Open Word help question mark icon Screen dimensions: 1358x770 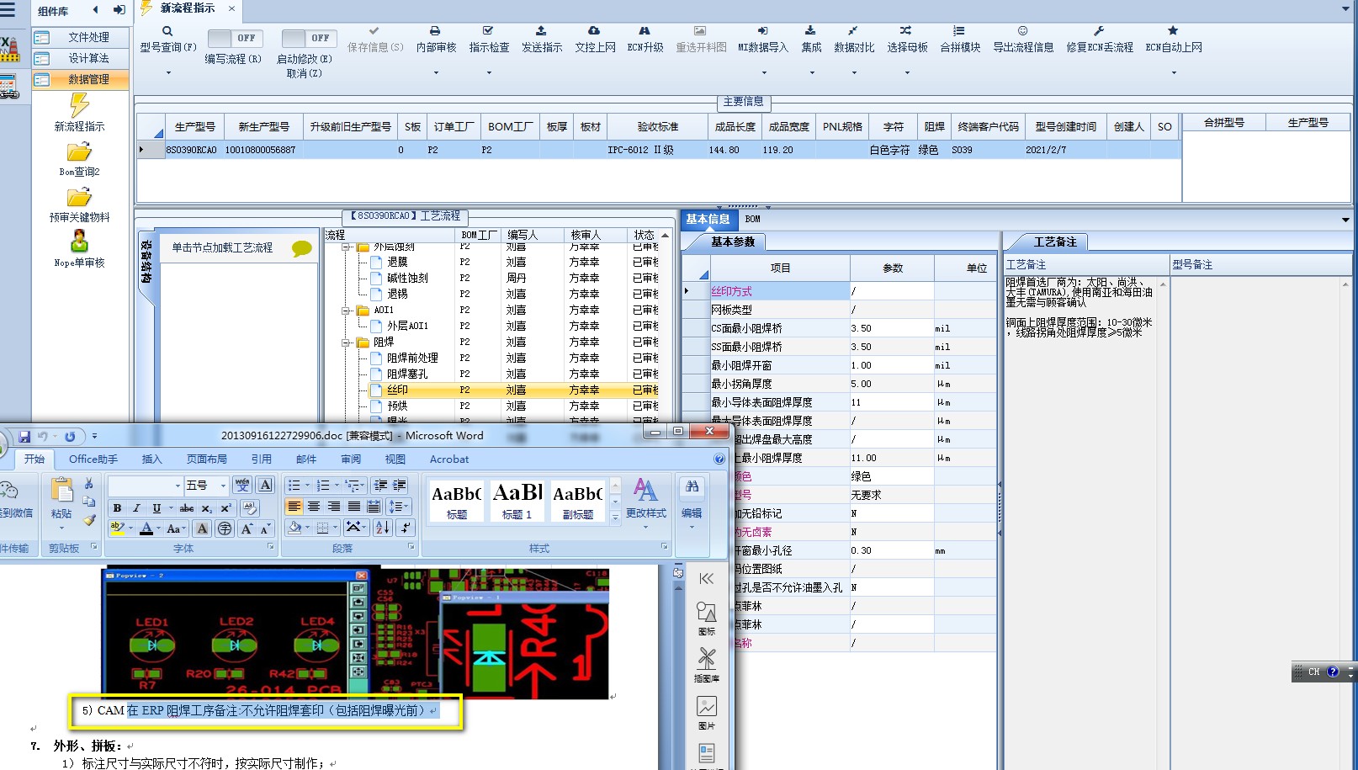(x=719, y=459)
